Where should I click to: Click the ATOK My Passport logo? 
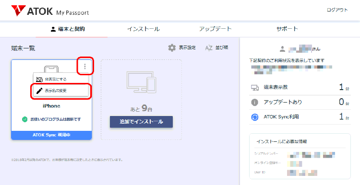[x=50, y=11]
